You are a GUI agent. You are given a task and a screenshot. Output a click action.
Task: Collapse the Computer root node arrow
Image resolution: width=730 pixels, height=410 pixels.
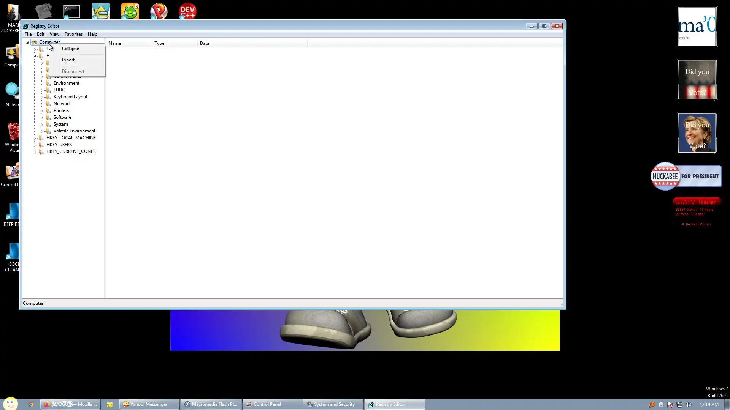[x=27, y=43]
